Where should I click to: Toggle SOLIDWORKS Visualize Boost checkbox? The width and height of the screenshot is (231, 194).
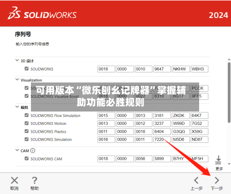26,96
